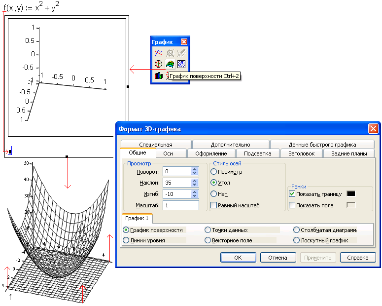Choose Линии уровня plot type
Image resolution: width=382 pixels, height=306 pixels.
[x=126, y=240]
